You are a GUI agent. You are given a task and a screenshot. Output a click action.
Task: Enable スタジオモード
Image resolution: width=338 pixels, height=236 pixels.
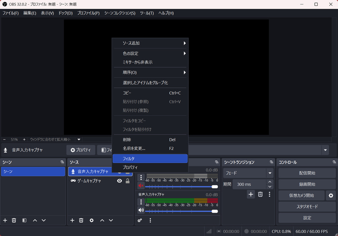pyautogui.click(x=307, y=207)
